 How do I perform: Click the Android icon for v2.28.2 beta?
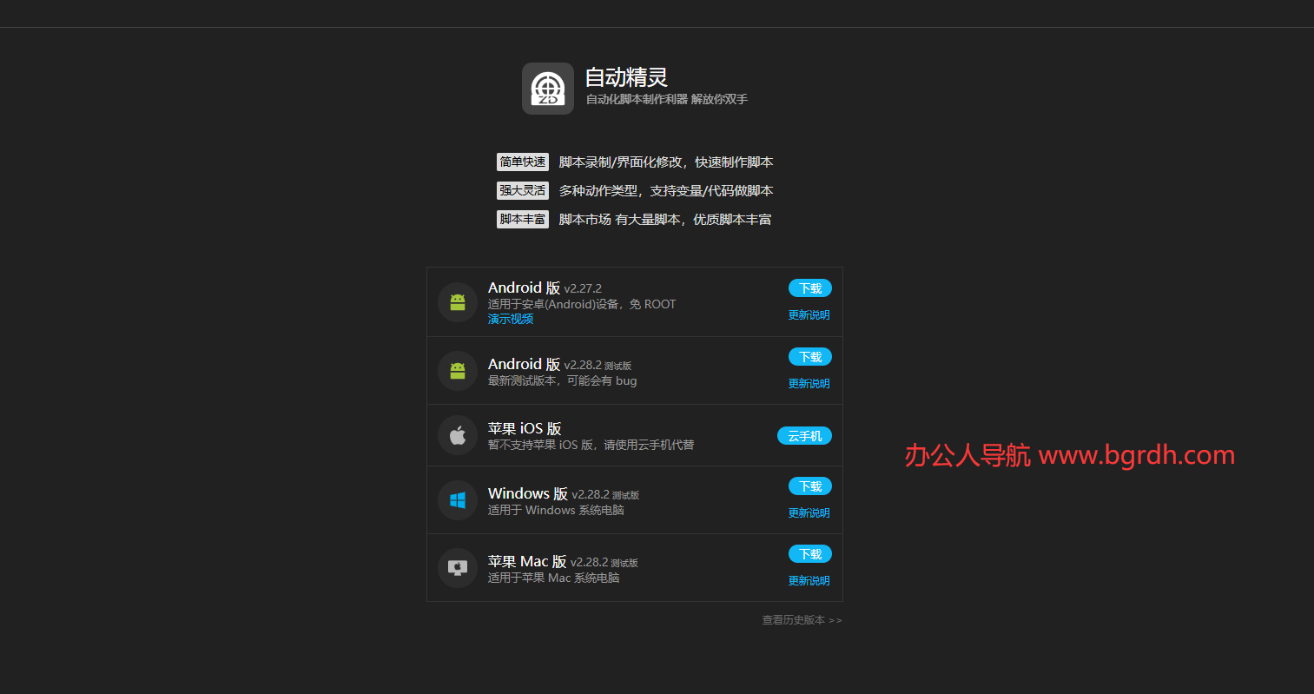pyautogui.click(x=458, y=371)
